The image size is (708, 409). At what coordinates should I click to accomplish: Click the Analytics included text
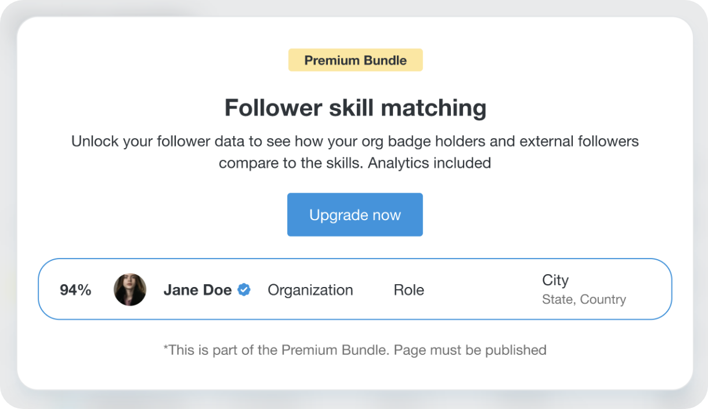429,163
